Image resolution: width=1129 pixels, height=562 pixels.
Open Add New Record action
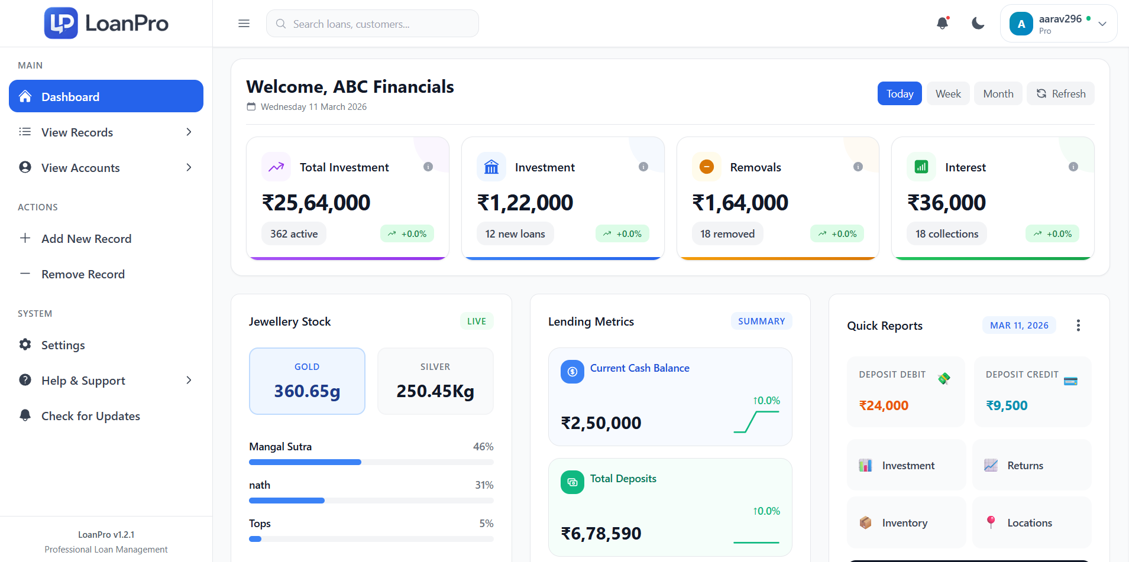(86, 238)
